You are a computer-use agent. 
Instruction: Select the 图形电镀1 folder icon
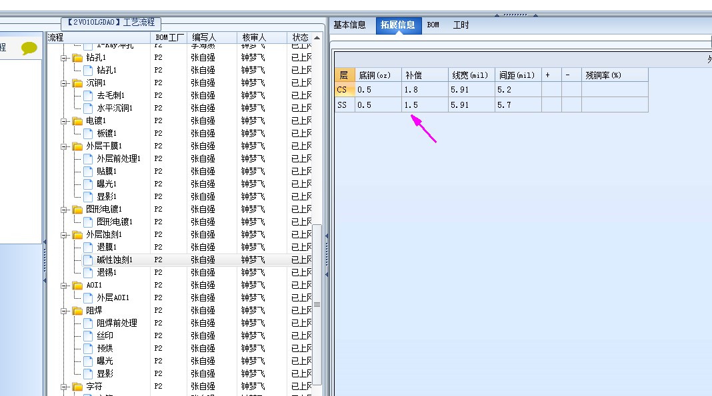[x=77, y=210]
